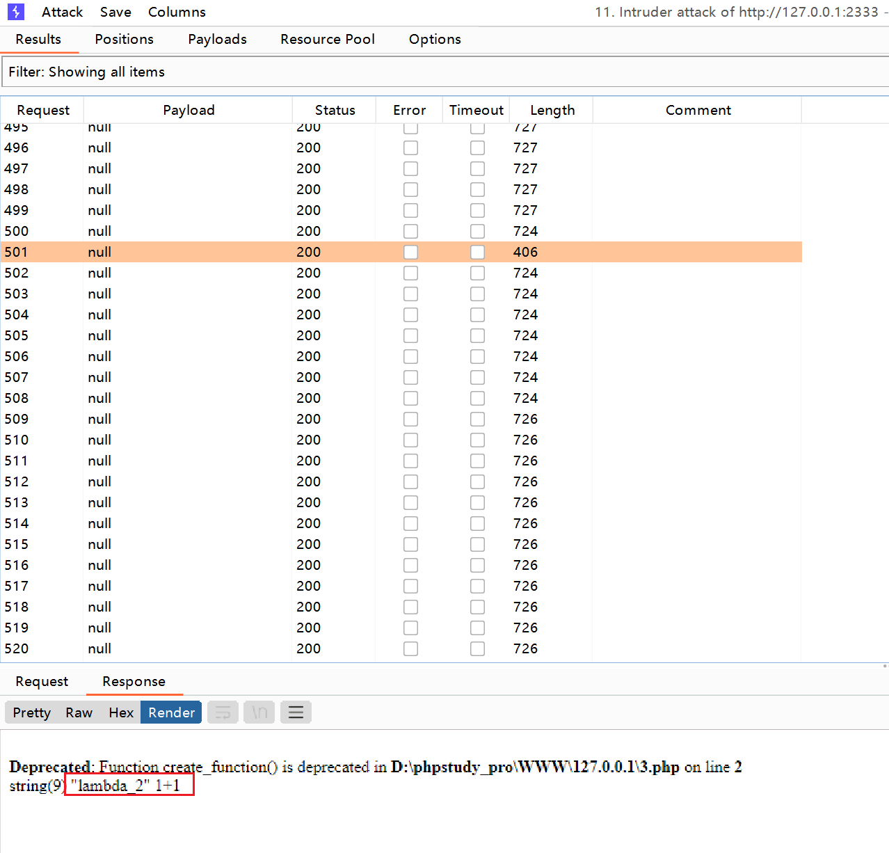Click the length value 406 in row 501
This screenshot has height=853, width=889.
(x=525, y=252)
